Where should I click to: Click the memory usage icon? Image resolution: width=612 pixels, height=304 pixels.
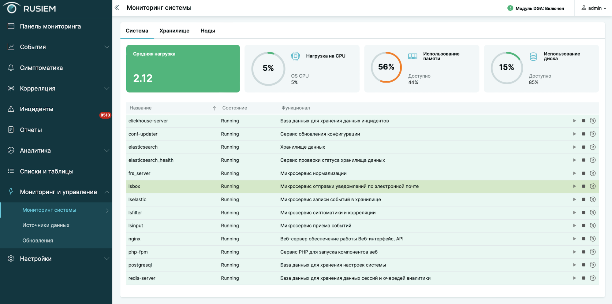point(412,56)
